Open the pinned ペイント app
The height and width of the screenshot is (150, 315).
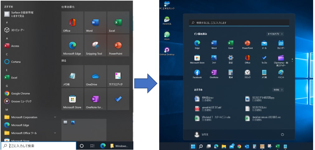pyautogui.click(x=281, y=74)
